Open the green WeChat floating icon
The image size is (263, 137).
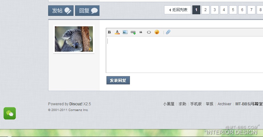coord(10,113)
